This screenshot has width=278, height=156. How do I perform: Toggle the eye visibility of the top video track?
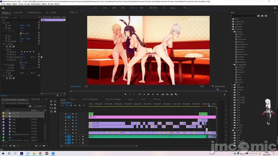pyautogui.click(x=76, y=114)
